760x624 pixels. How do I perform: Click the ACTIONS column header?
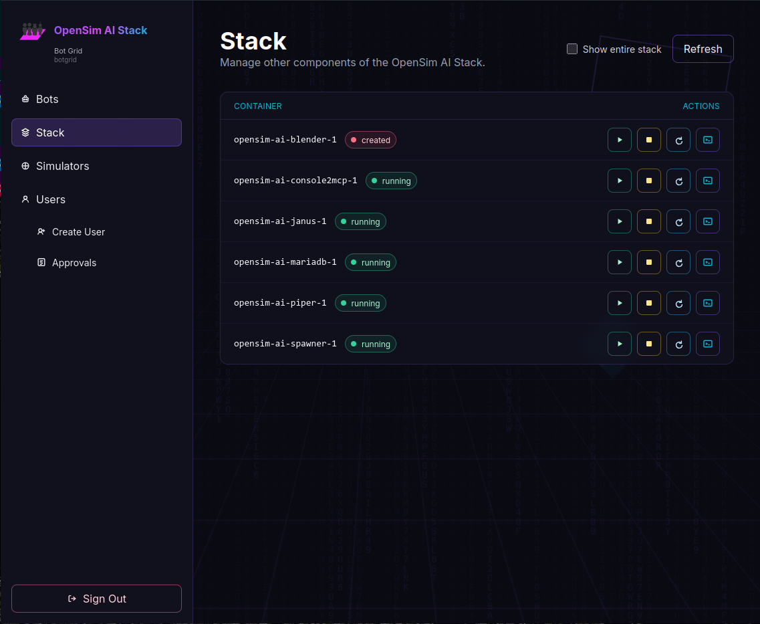click(x=701, y=106)
